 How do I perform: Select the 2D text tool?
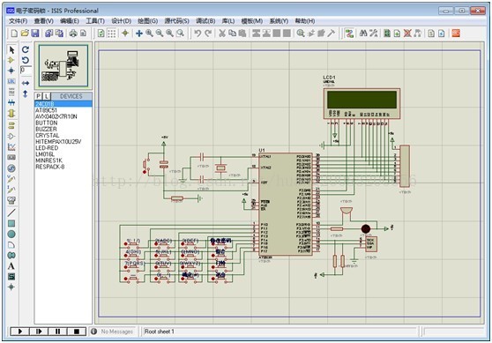[11, 266]
